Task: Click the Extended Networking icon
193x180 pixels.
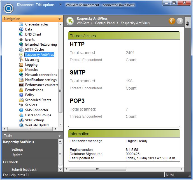Action: tap(21, 45)
